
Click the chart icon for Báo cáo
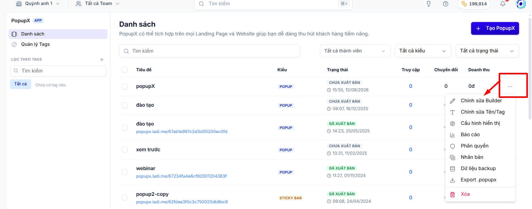point(452,135)
